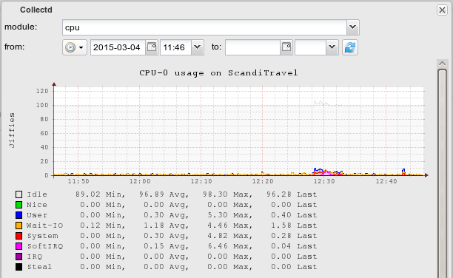Screen dimensions: 453x278
Task: Click the SoftIRQ legend label
Action: point(45,246)
